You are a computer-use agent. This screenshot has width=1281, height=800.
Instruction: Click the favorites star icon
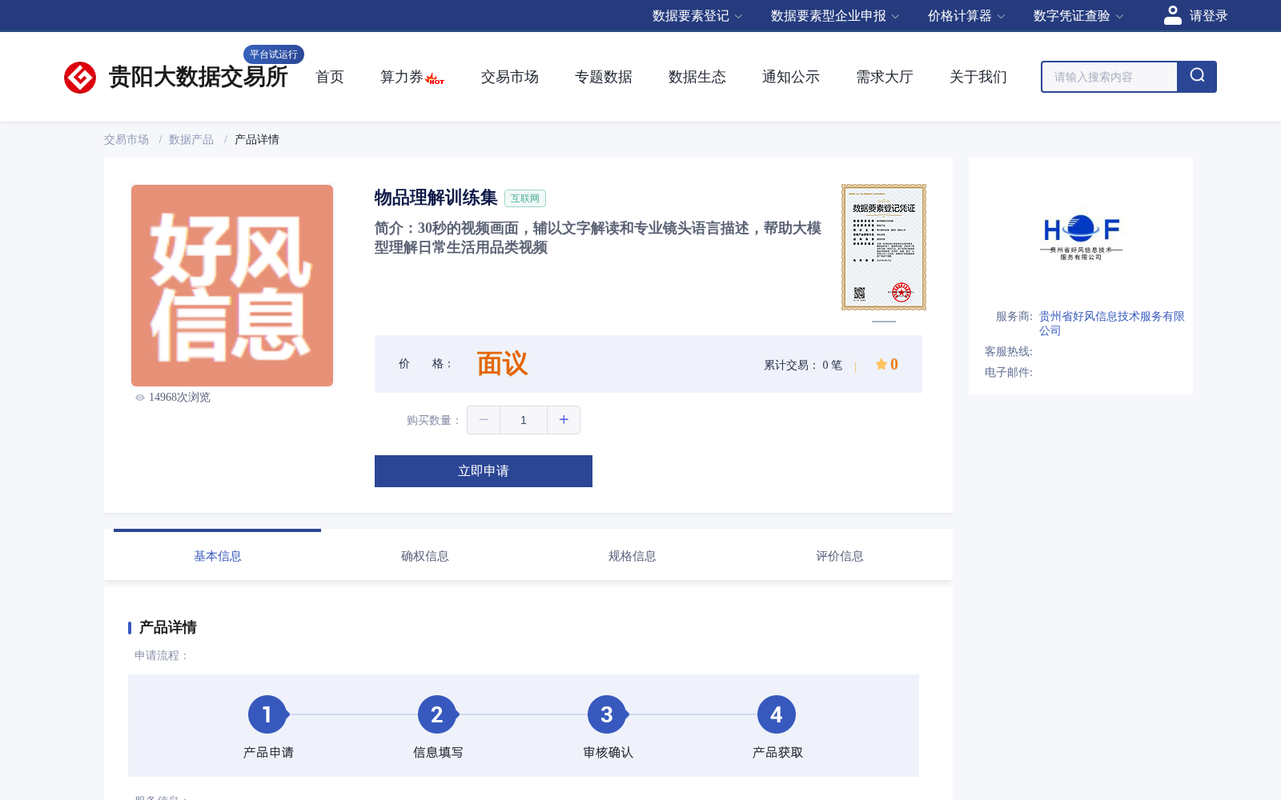(x=881, y=364)
